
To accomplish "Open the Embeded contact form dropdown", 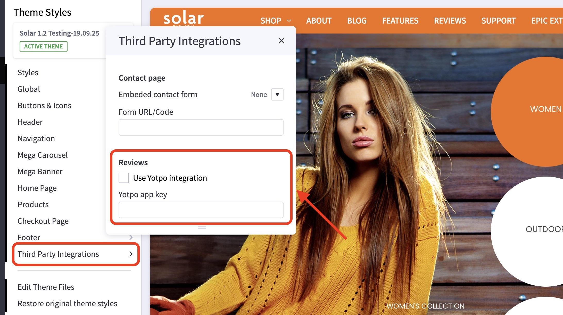I will click(277, 94).
